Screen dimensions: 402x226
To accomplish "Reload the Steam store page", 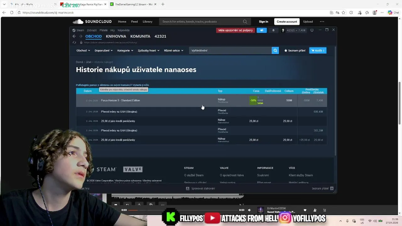I will click(x=74, y=42).
